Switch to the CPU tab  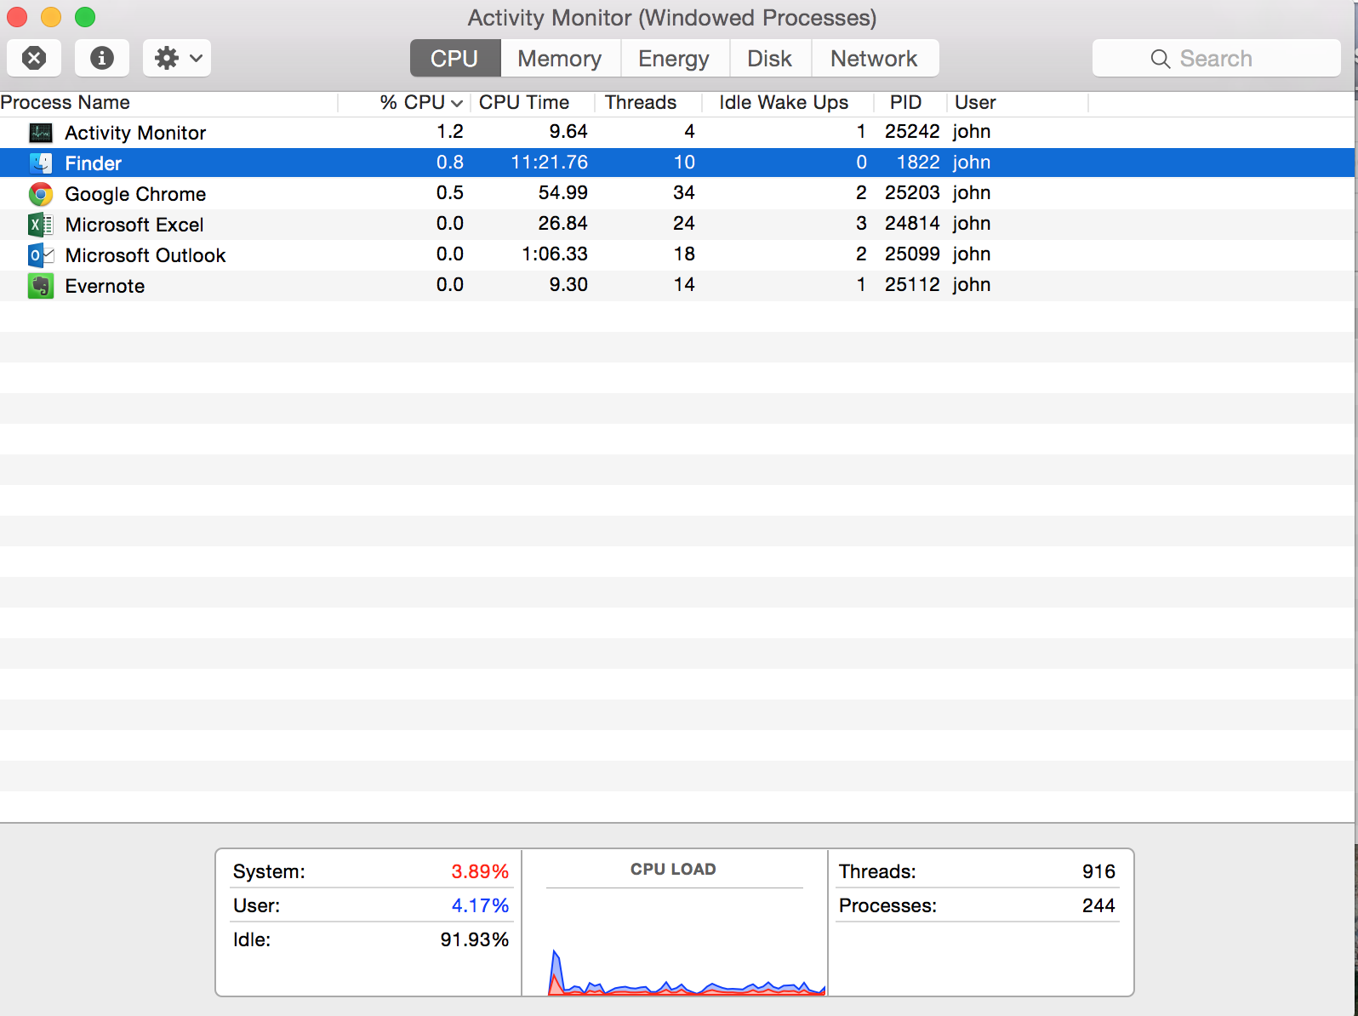tap(455, 58)
